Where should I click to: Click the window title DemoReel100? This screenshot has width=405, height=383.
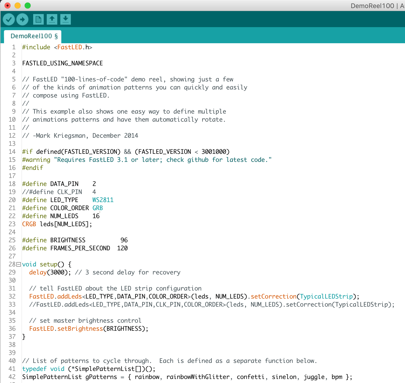tap(372, 6)
